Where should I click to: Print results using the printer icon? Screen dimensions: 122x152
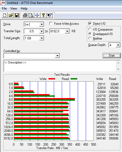[x=25, y=15]
